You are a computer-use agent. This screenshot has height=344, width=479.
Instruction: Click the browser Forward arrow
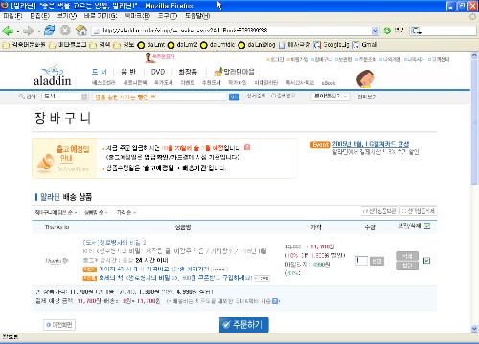click(28, 31)
